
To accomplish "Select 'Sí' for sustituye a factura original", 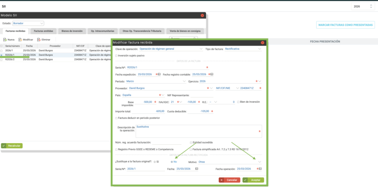I will (x=154, y=162).
